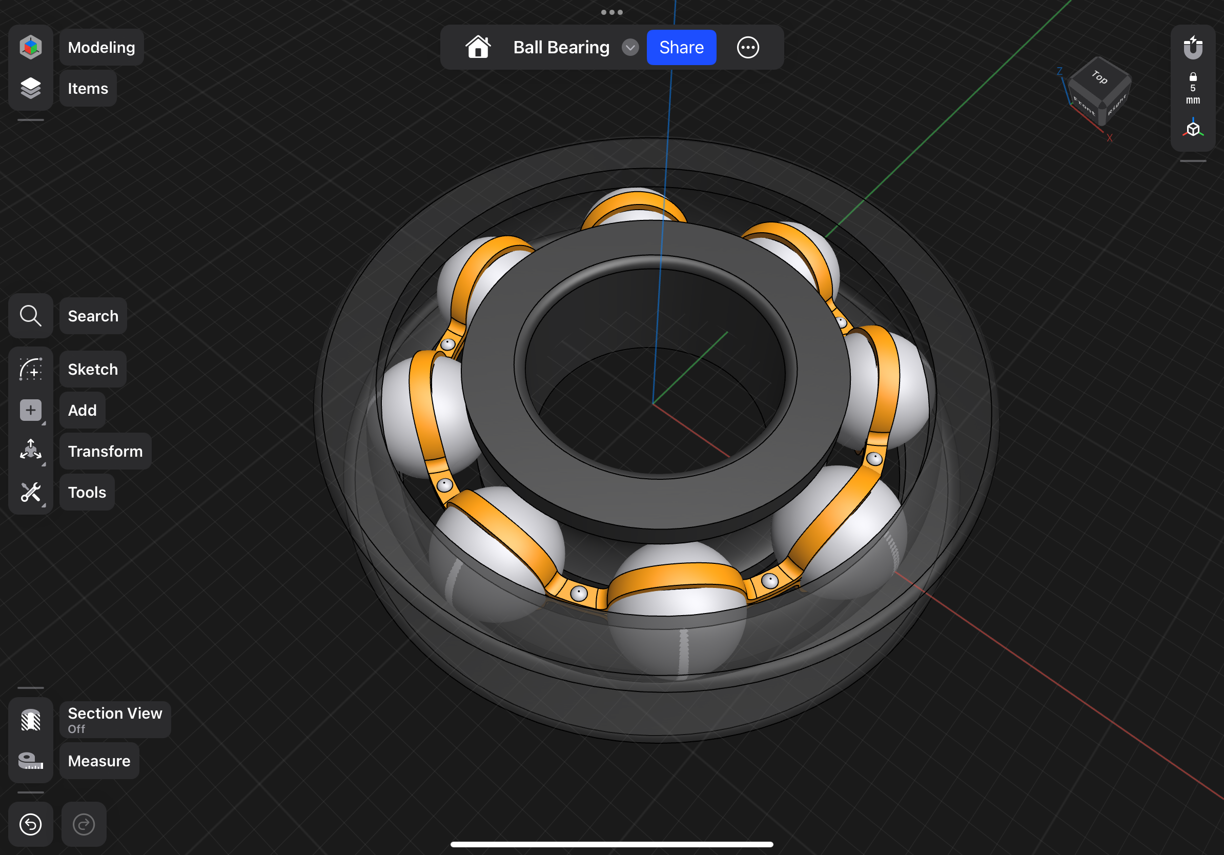This screenshot has width=1224, height=855.
Task: Click the Ball Bearing document title
Action: point(561,47)
